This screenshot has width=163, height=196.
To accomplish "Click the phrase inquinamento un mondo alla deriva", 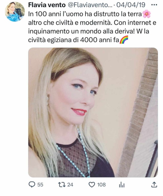I will pos(81,31).
